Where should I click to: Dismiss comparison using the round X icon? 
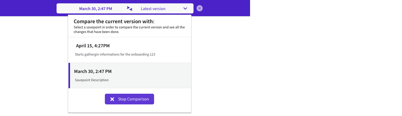tap(200, 8)
